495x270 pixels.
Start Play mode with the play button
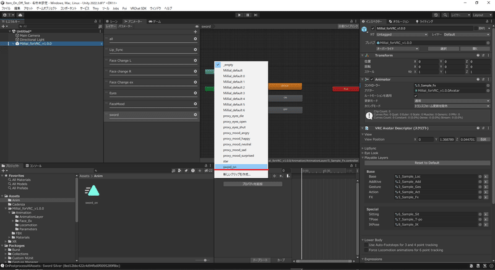[x=239, y=15]
